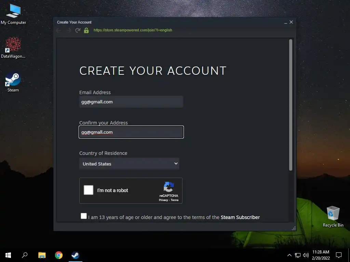Open taskbar search magnifier
Viewport: 350px width, 262px height.
(x=25, y=255)
